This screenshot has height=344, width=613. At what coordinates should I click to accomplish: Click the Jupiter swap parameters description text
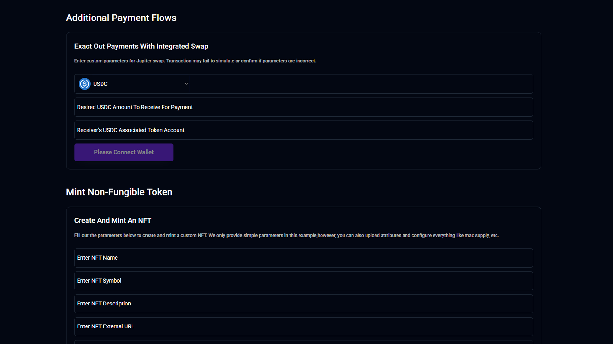point(195,61)
